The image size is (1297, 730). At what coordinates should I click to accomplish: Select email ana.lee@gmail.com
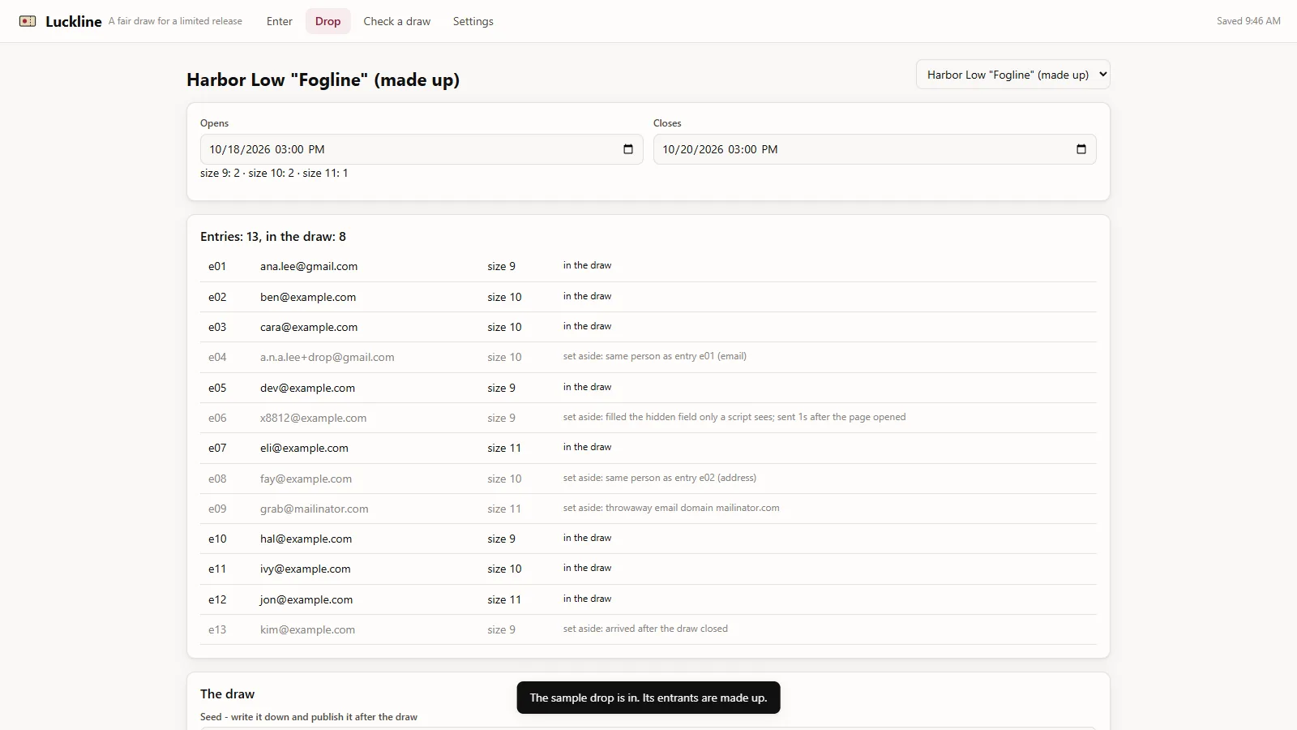pyautogui.click(x=309, y=266)
